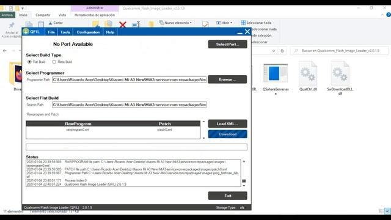The height and width of the screenshot is (220, 391).
Task: Click quick access properties checkmark icon
Action: (11, 8)
